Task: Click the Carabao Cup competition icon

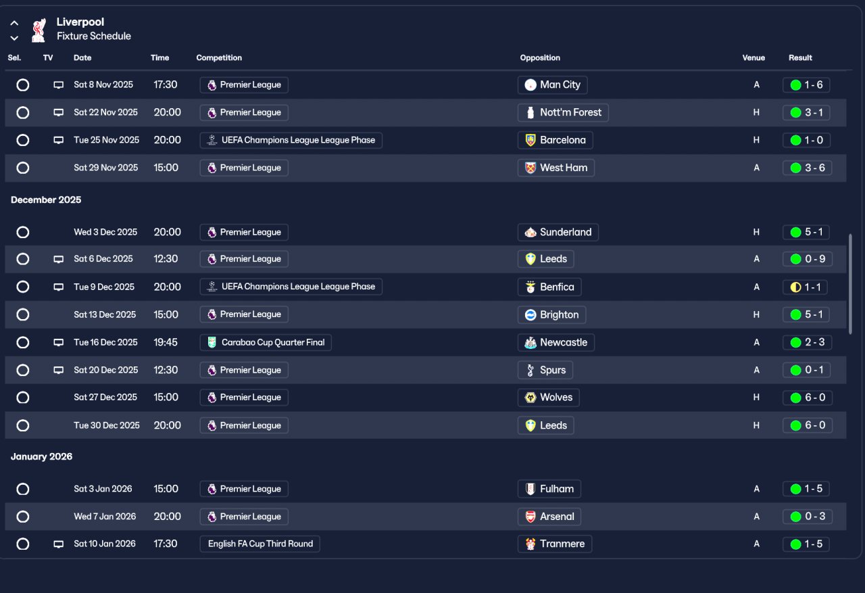Action: point(212,342)
